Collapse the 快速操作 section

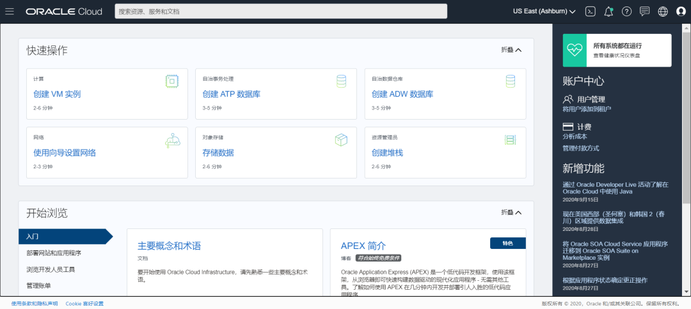pos(511,50)
